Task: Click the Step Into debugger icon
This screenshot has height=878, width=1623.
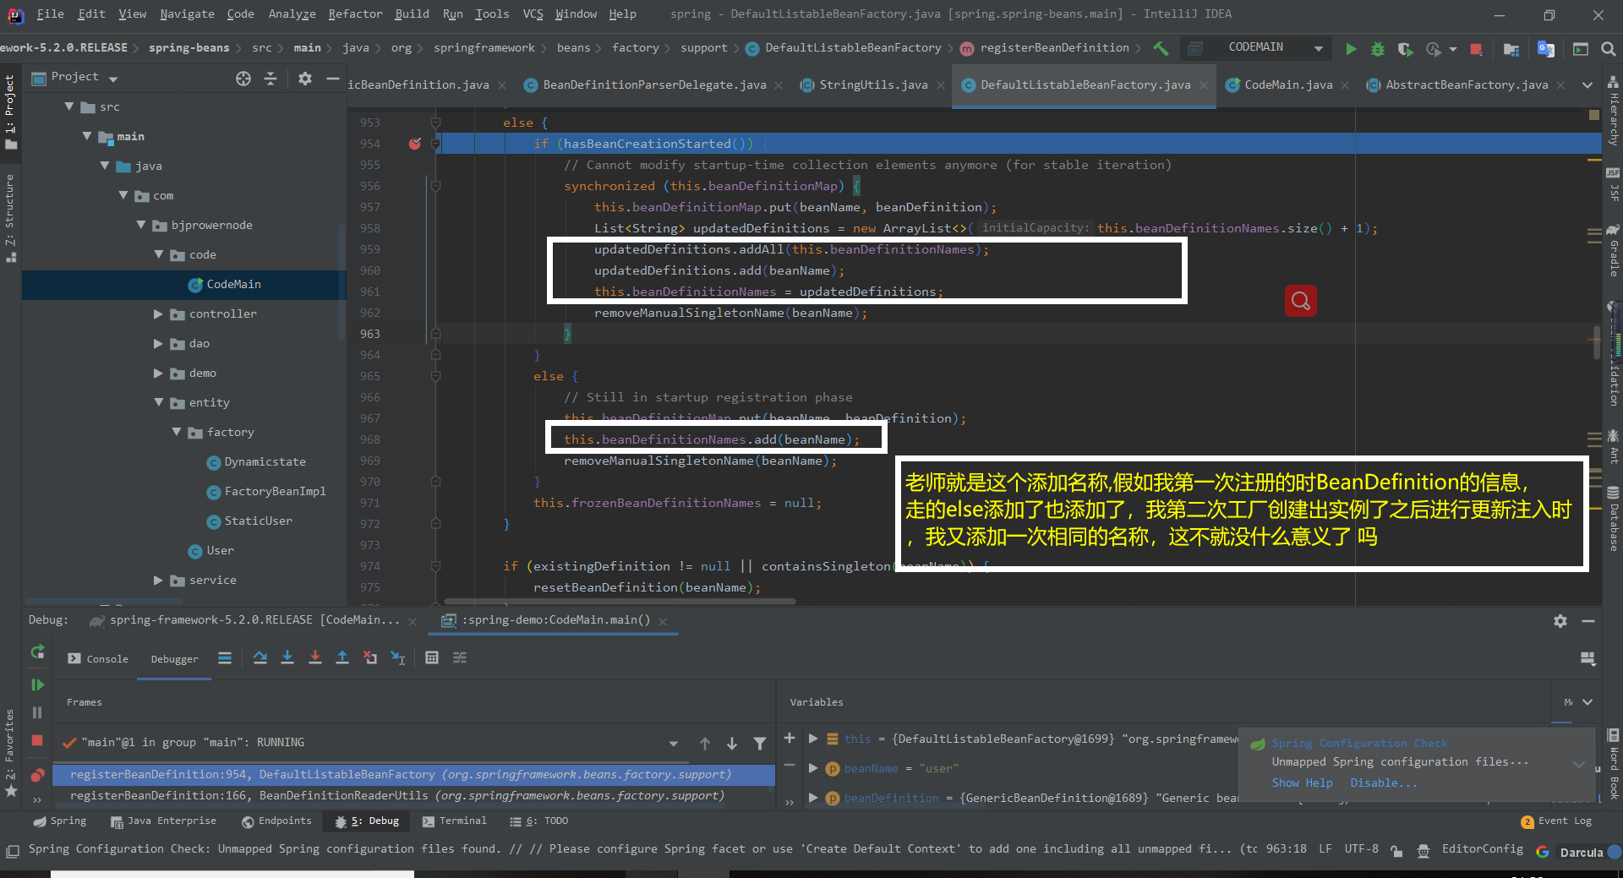Action: pyautogui.click(x=287, y=657)
